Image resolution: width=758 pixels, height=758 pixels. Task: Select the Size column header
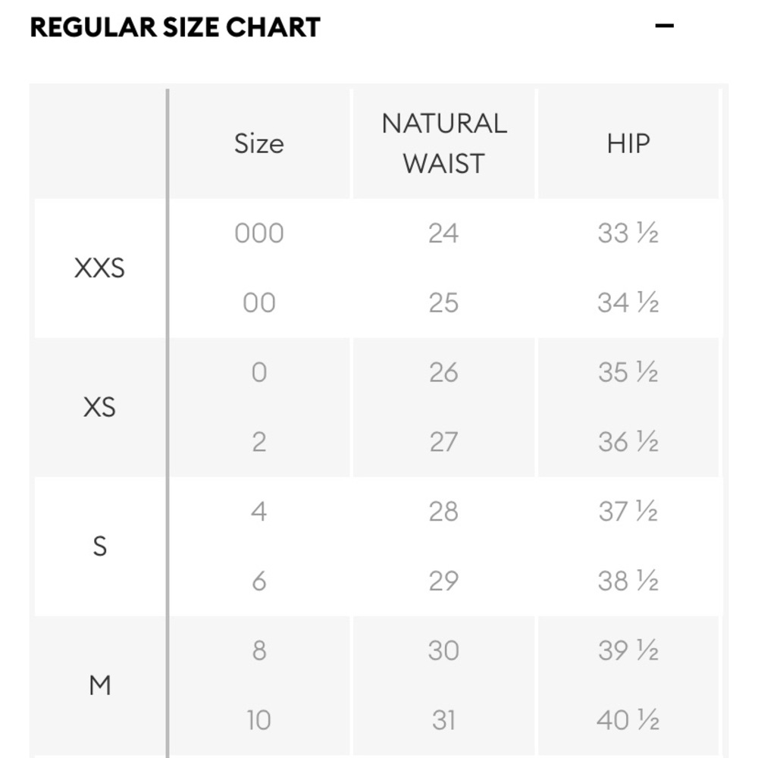click(x=259, y=143)
